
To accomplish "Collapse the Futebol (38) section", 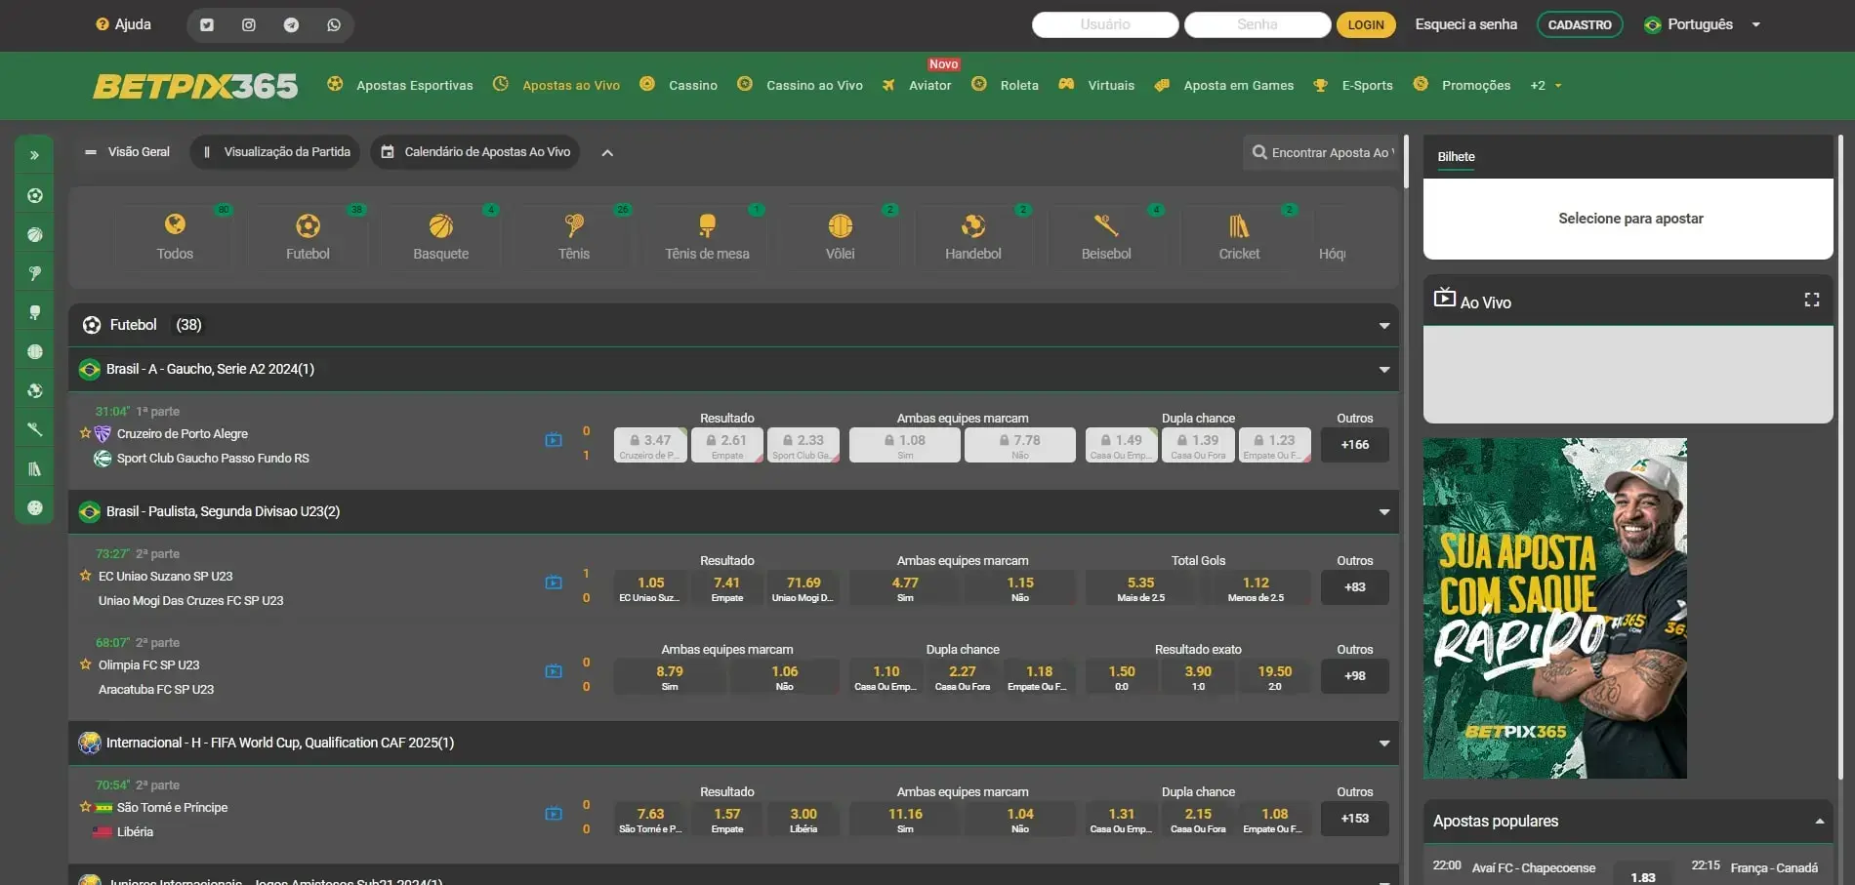I will (1383, 326).
